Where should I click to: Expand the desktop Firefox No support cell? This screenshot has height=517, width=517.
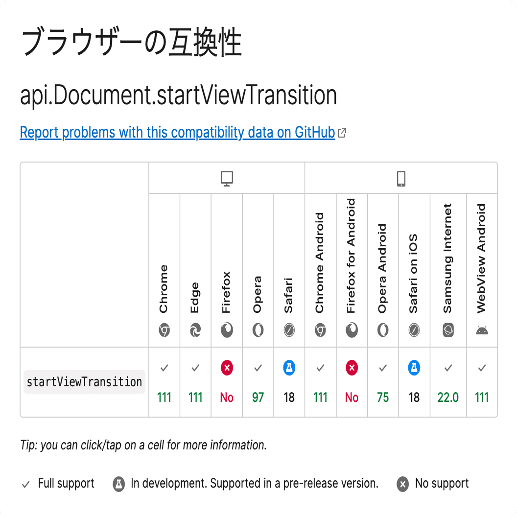point(227,382)
